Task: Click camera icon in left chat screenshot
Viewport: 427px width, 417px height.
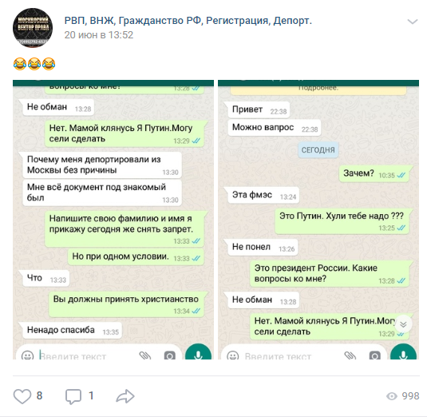Action: click(x=170, y=355)
